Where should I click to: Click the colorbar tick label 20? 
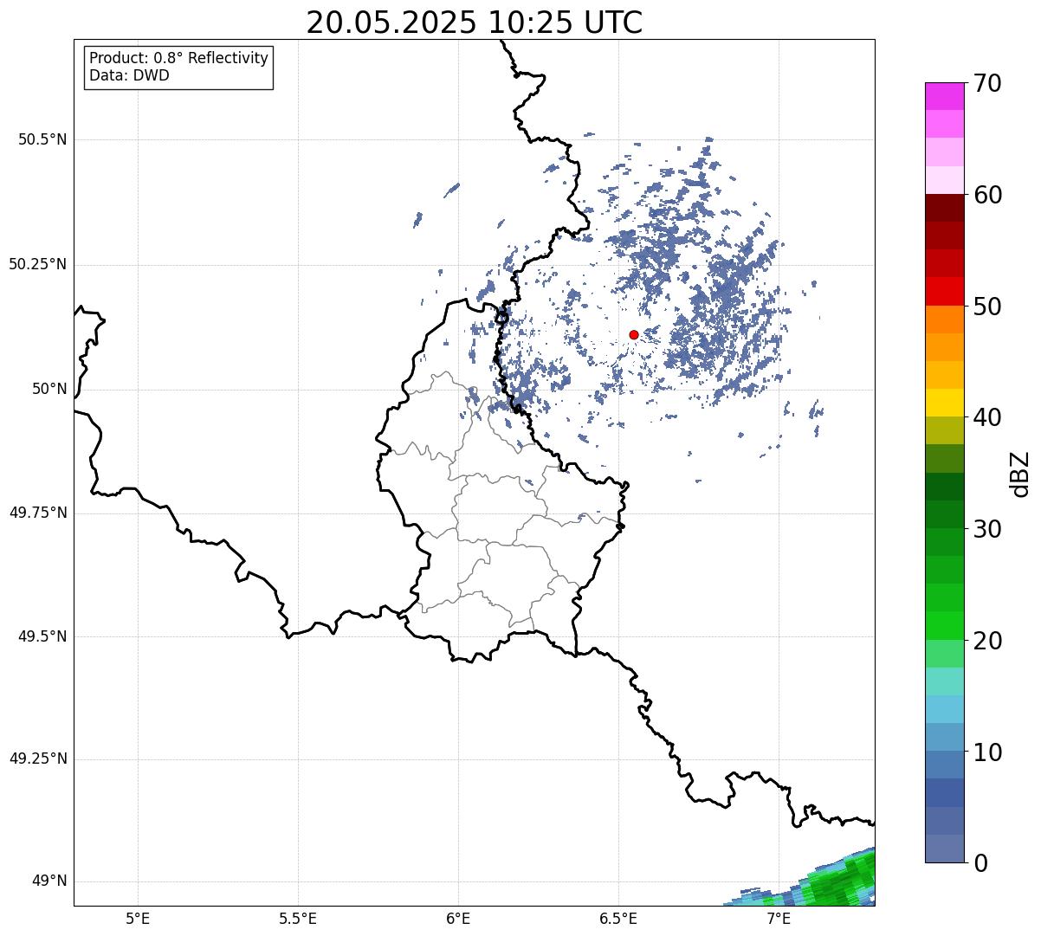tap(987, 641)
